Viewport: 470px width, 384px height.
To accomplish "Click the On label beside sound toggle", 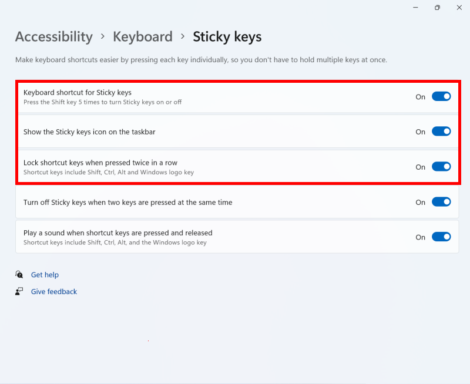I will click(420, 237).
